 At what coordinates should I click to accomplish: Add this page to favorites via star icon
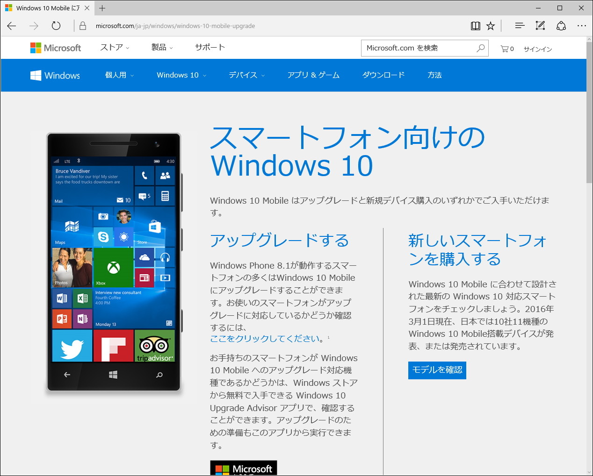(491, 26)
